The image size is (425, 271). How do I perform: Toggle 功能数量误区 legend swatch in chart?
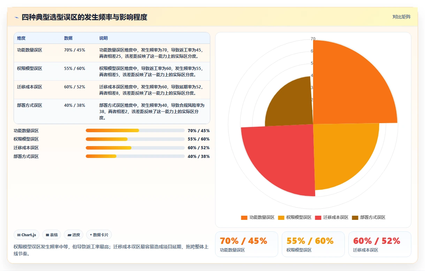244,217
